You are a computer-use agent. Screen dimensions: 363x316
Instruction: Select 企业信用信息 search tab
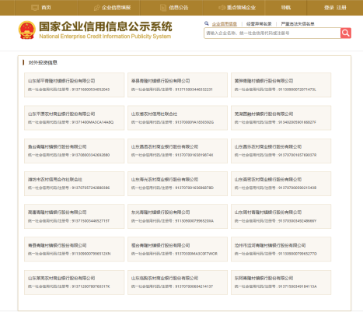tap(225, 24)
